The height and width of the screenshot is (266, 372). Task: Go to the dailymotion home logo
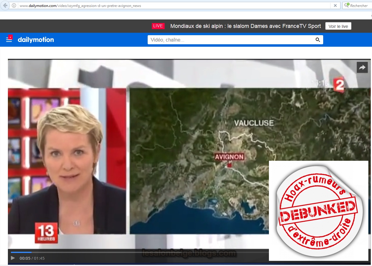pos(36,40)
